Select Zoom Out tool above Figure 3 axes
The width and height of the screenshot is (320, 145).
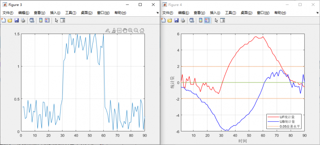point(136,30)
